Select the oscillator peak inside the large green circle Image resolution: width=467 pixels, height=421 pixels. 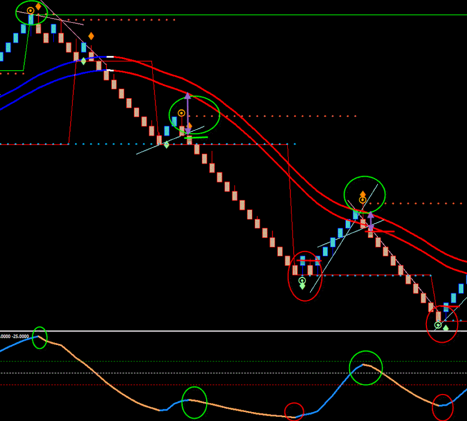pos(364,365)
